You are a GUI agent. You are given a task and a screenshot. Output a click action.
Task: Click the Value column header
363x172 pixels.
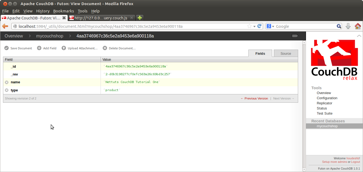click(199, 59)
